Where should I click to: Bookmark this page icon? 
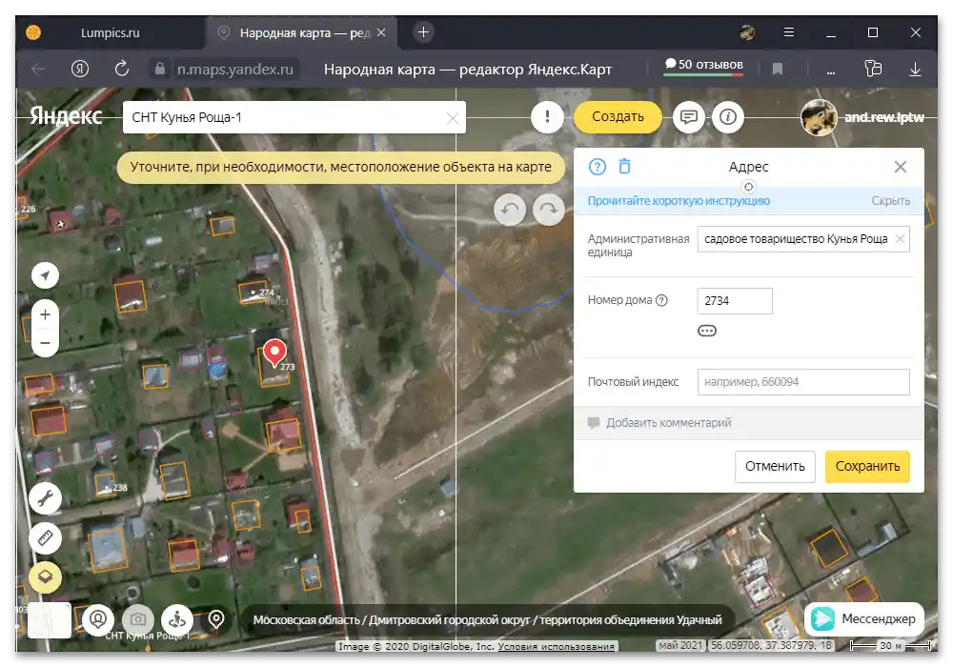tap(777, 70)
